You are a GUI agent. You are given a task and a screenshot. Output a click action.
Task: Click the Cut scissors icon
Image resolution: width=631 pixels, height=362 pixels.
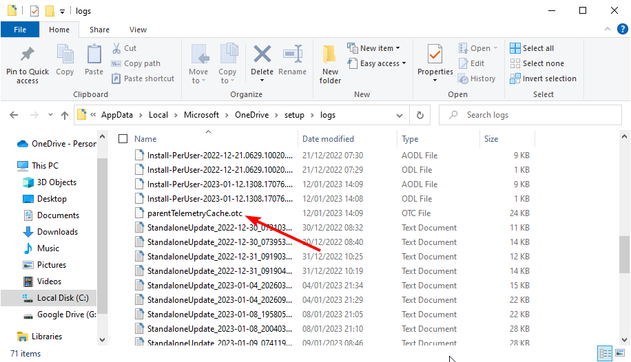point(116,48)
